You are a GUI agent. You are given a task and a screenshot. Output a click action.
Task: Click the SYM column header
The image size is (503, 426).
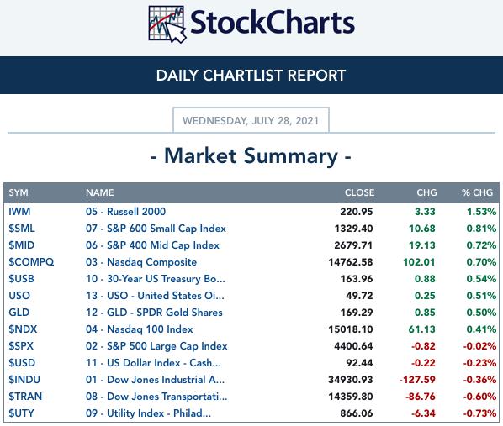point(19,192)
